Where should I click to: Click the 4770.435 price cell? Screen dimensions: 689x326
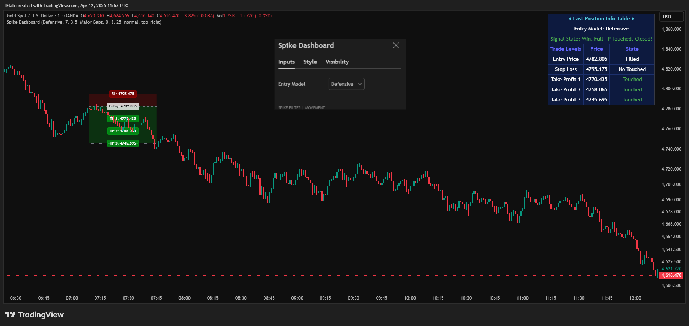click(x=597, y=80)
